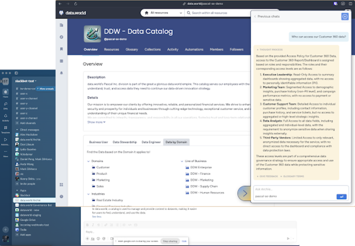This screenshot has width=355, height=246.
Task: Open the Customer domain folder
Action: 101,167
